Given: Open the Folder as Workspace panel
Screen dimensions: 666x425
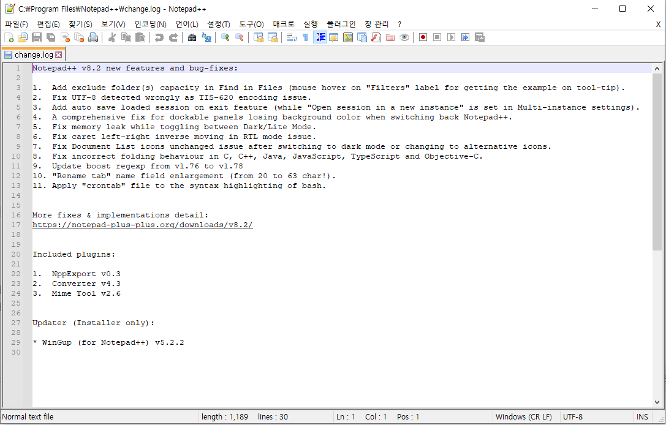Looking at the screenshot, I should pos(390,37).
